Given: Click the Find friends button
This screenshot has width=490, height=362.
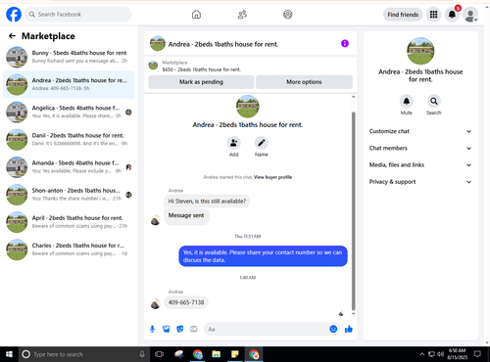Looking at the screenshot, I should [x=403, y=15].
